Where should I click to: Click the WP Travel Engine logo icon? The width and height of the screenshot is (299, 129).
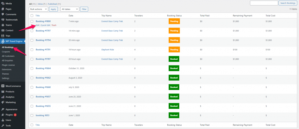pos(3,41)
